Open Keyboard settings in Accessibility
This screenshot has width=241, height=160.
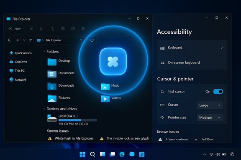coord(192,47)
